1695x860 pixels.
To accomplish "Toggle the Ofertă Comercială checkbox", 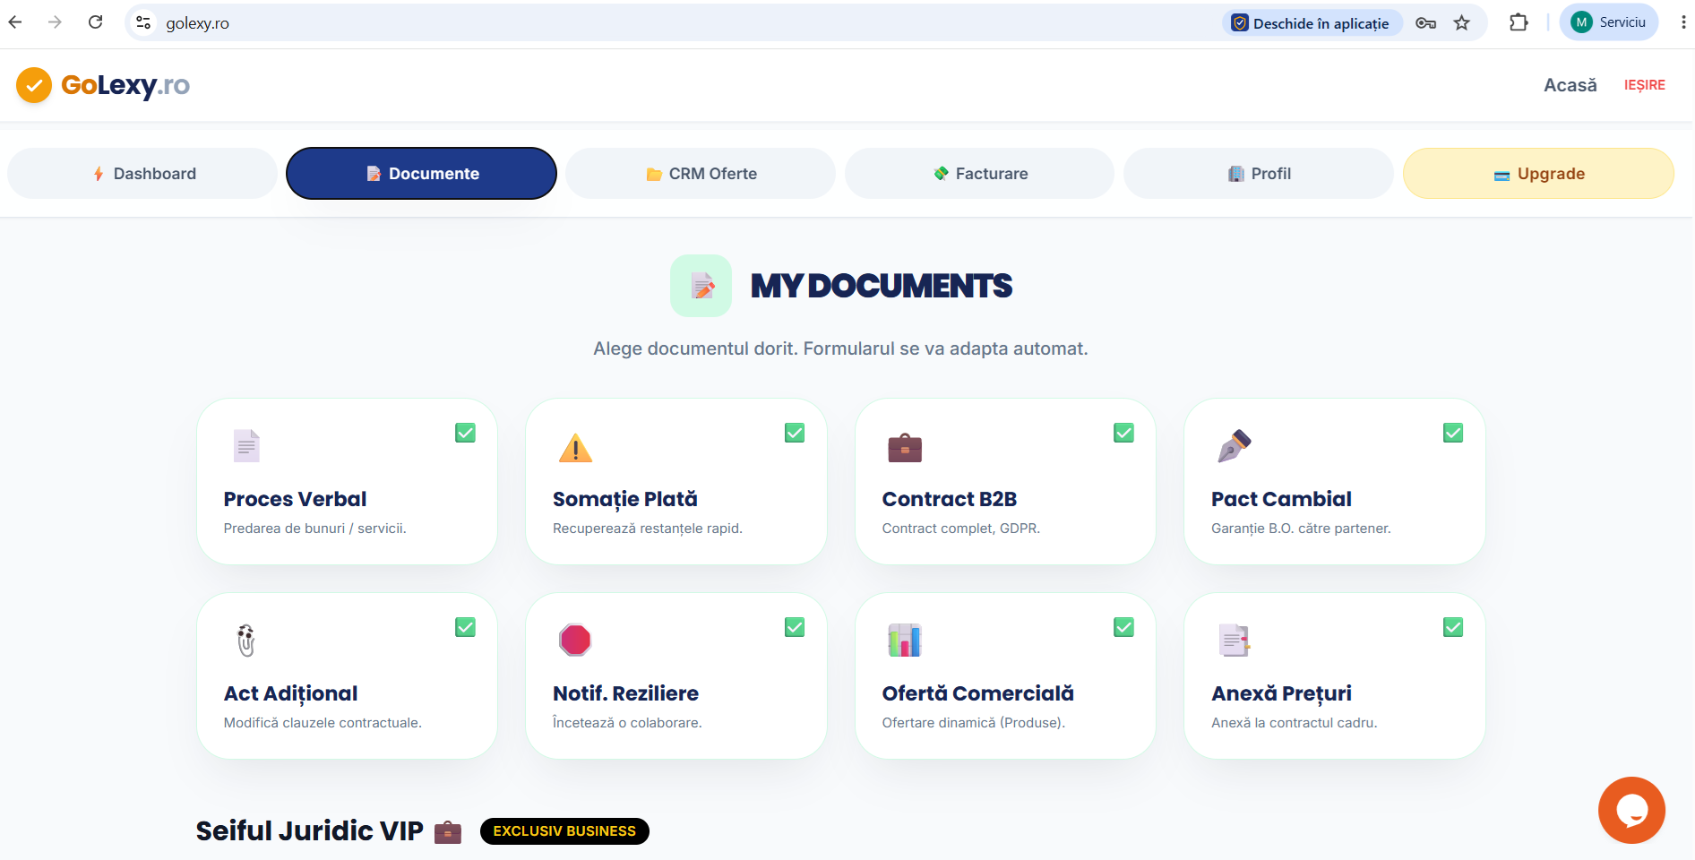I will [1123, 627].
